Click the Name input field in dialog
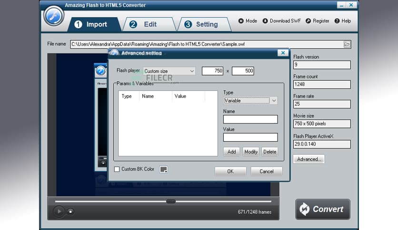The height and width of the screenshot is (230, 398). coord(250,119)
